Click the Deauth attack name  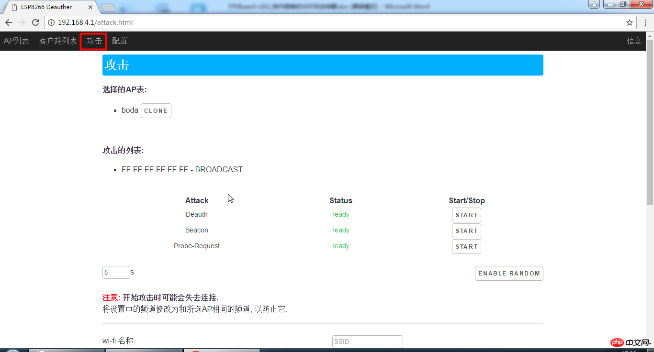197,215
